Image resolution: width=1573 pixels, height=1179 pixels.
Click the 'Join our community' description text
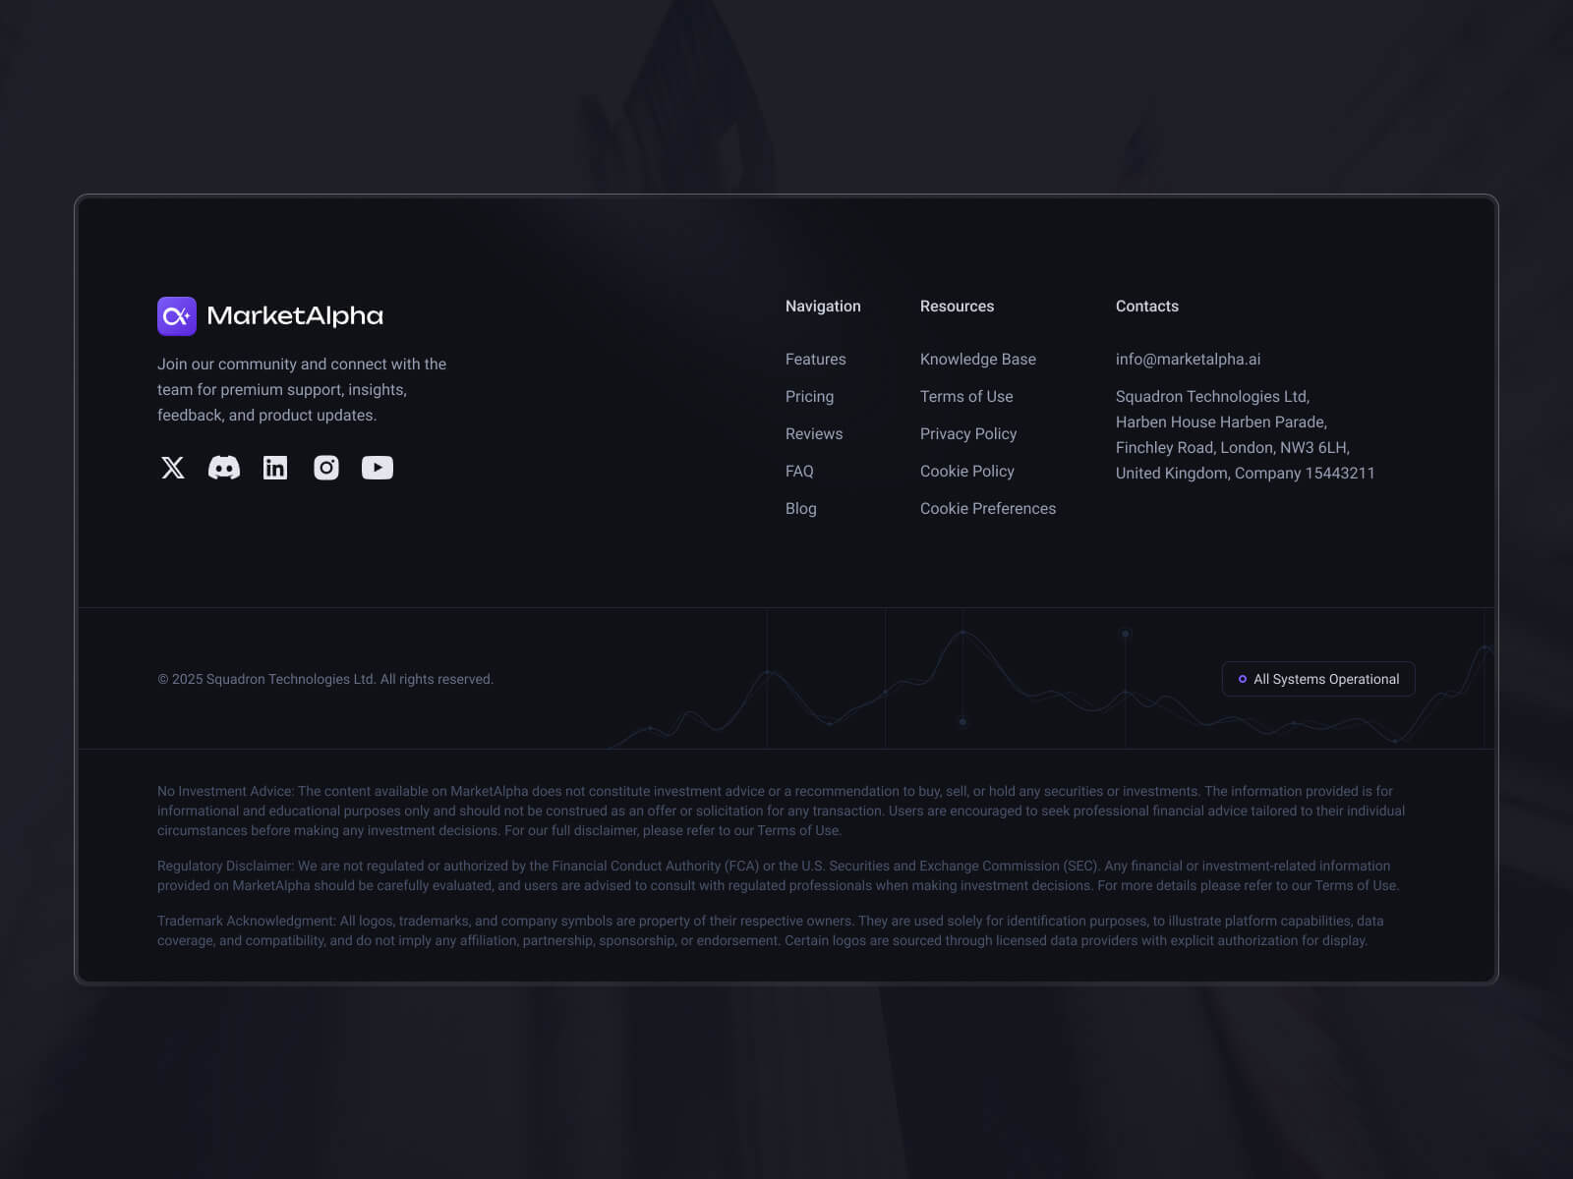[x=302, y=389]
